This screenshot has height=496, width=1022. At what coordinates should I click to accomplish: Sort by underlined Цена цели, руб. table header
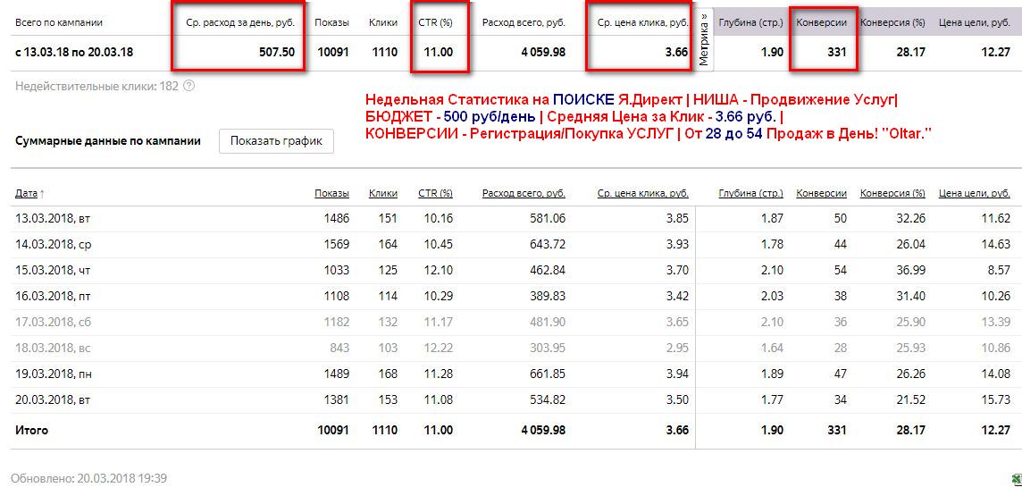(x=975, y=194)
